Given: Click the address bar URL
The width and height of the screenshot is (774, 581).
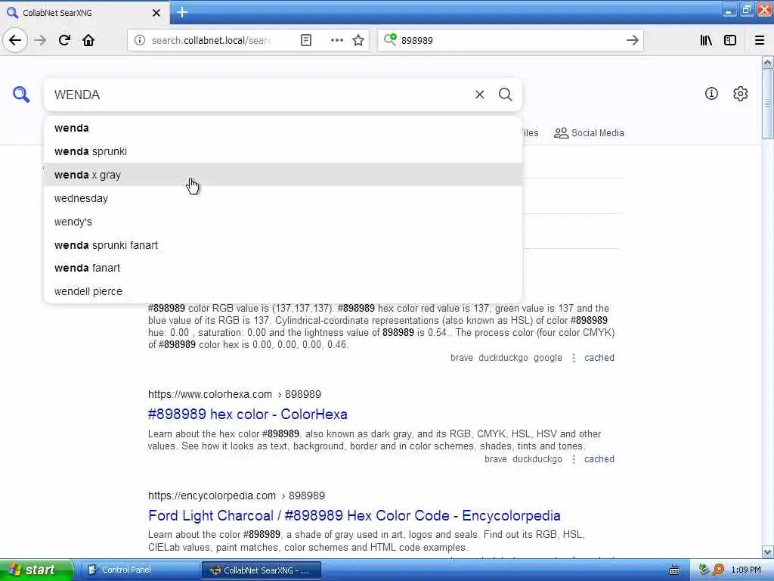Looking at the screenshot, I should pos(212,40).
